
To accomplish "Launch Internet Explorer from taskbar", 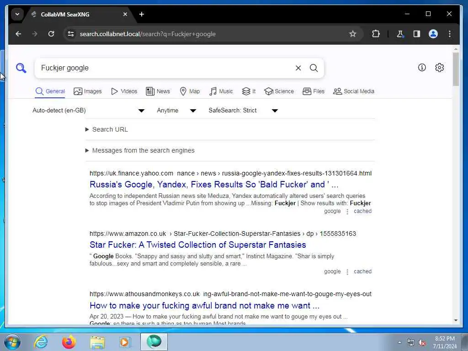I will [41, 342].
